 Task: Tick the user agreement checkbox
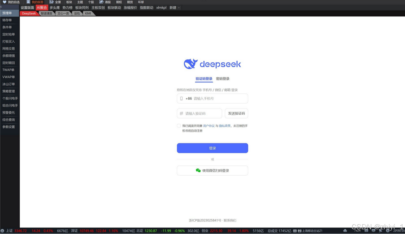[179, 126]
